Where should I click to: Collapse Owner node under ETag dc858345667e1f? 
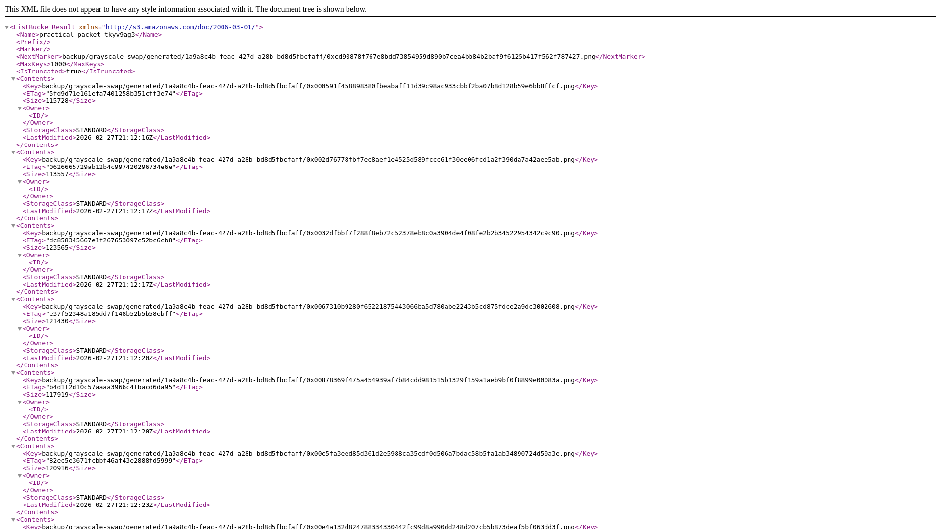tap(20, 255)
